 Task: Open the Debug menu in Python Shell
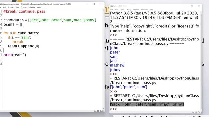[128, 9]
